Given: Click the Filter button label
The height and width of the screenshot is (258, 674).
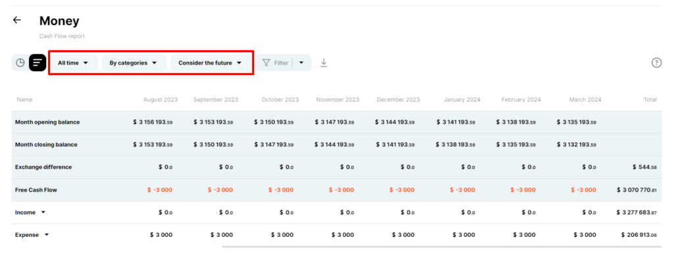Looking at the screenshot, I should point(281,63).
